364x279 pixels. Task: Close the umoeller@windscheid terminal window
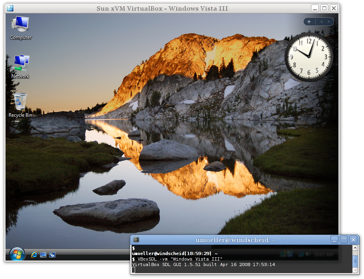coord(353,240)
